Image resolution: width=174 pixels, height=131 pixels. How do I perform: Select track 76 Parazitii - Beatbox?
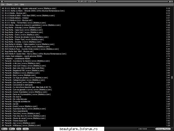point(86,73)
